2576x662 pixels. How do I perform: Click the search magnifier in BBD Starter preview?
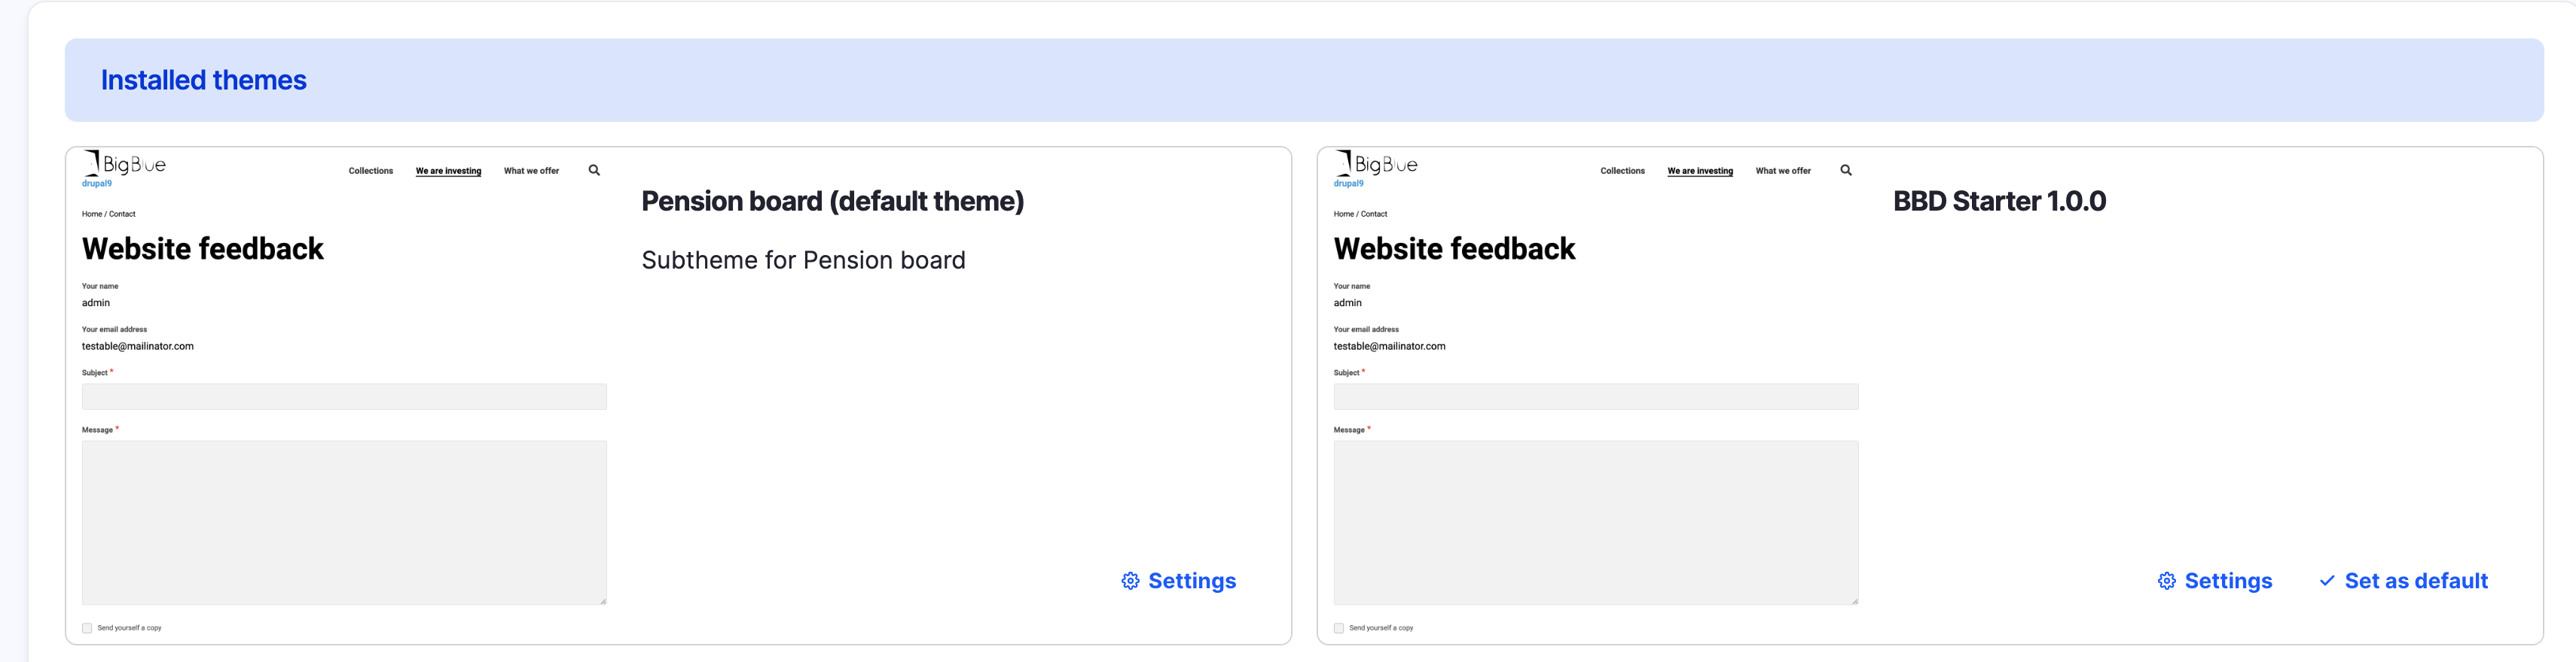(1846, 171)
